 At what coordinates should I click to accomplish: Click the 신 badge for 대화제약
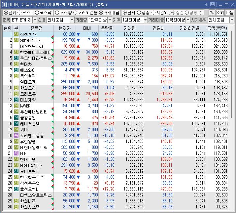[x=16, y=100]
